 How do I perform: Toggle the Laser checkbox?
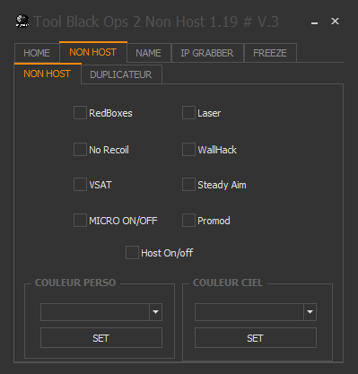pyautogui.click(x=188, y=113)
